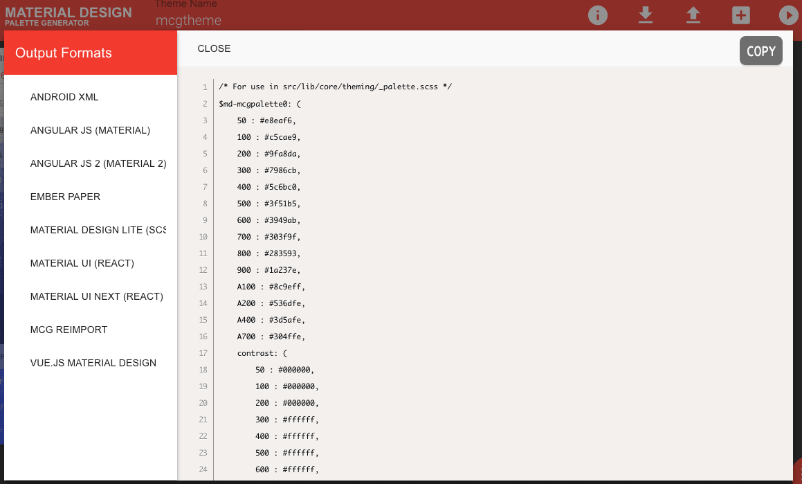The height and width of the screenshot is (484, 802).
Task: Click the download palette icon
Action: coord(645,15)
